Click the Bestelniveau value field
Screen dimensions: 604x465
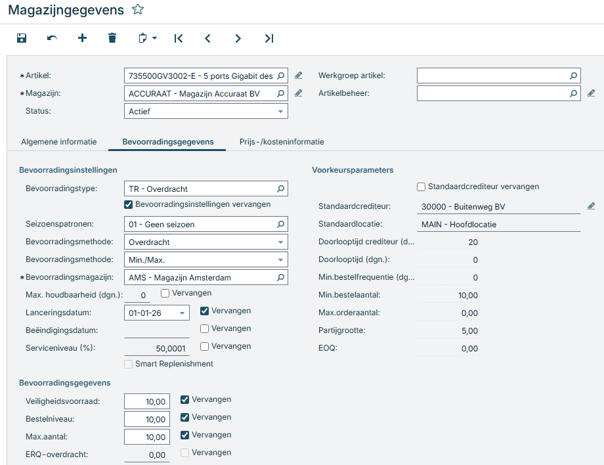coord(147,419)
